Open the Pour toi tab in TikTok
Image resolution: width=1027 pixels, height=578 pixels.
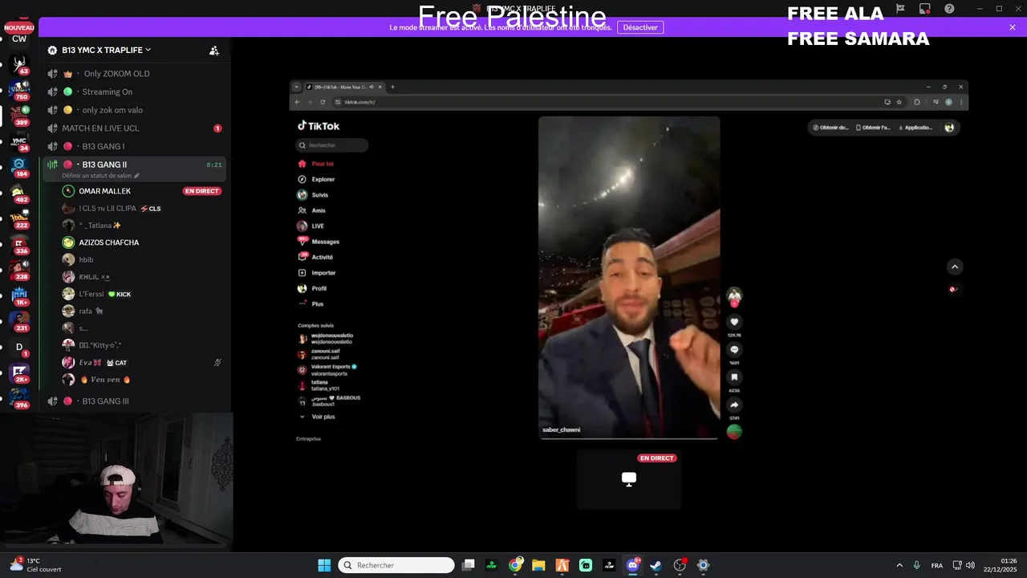point(316,164)
